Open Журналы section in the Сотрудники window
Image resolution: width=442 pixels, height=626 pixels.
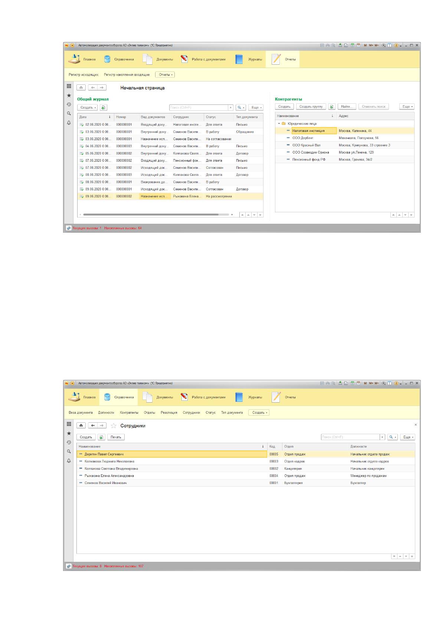(x=249, y=397)
